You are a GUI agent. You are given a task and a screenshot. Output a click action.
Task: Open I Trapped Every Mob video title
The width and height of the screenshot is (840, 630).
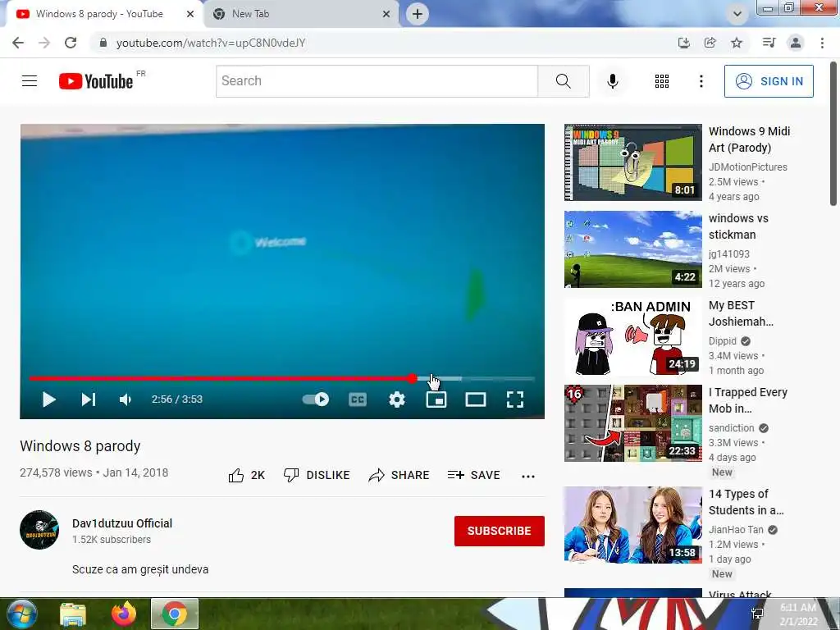point(748,400)
